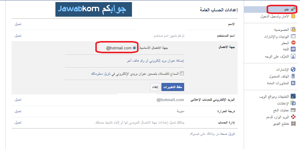Click add another email or phone number link

(x=155, y=61)
